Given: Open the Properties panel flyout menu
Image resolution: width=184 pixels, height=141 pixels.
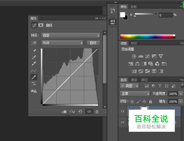Looking at the screenshot, I should pos(104,18).
